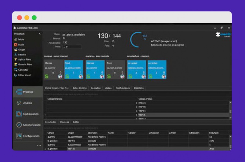
Task: Apply filter using the Aplicar Filtro funnel
Action: pyautogui.click(x=16, y=60)
